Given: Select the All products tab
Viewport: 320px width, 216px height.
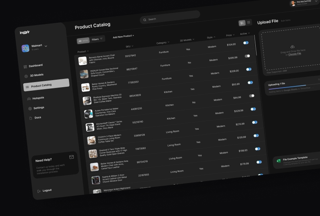Looking at the screenshot, I should [83, 41].
